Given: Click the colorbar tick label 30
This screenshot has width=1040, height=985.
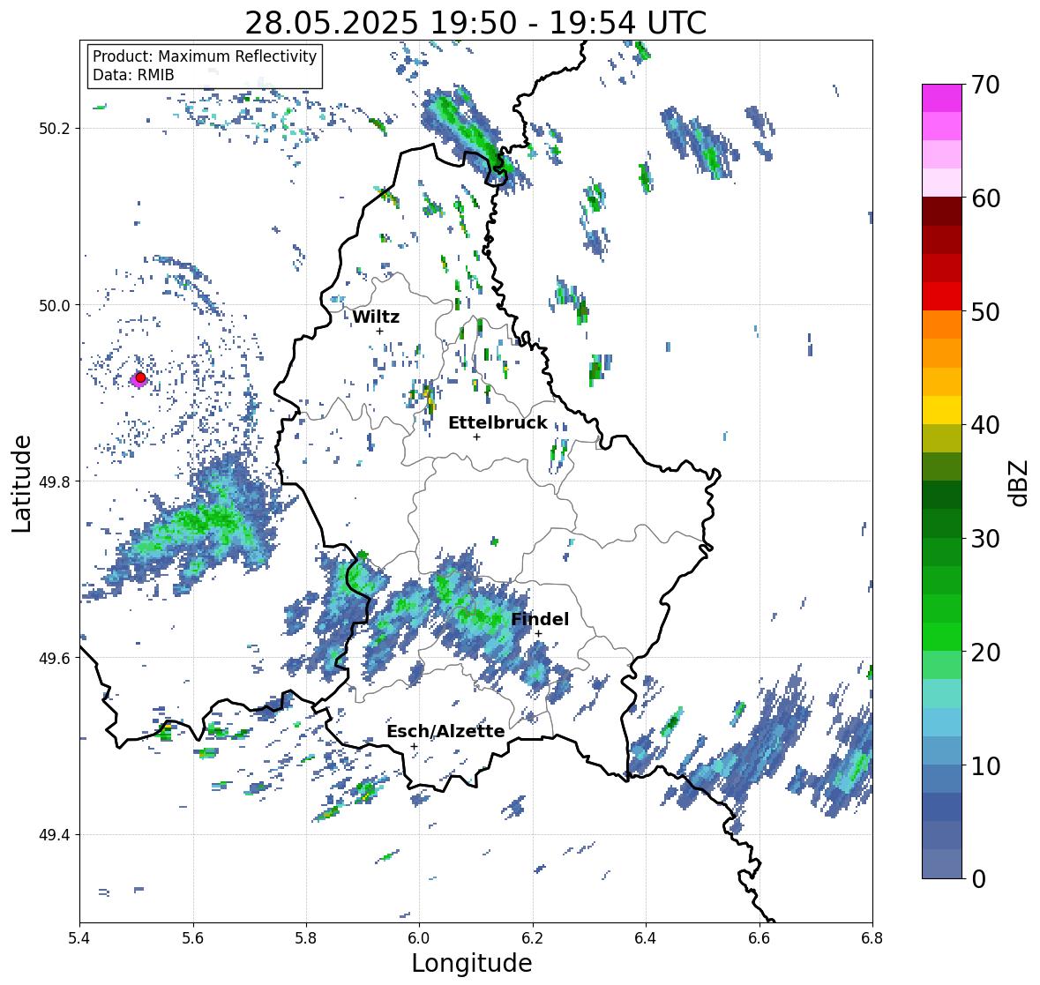Looking at the screenshot, I should pyautogui.click(x=985, y=539).
